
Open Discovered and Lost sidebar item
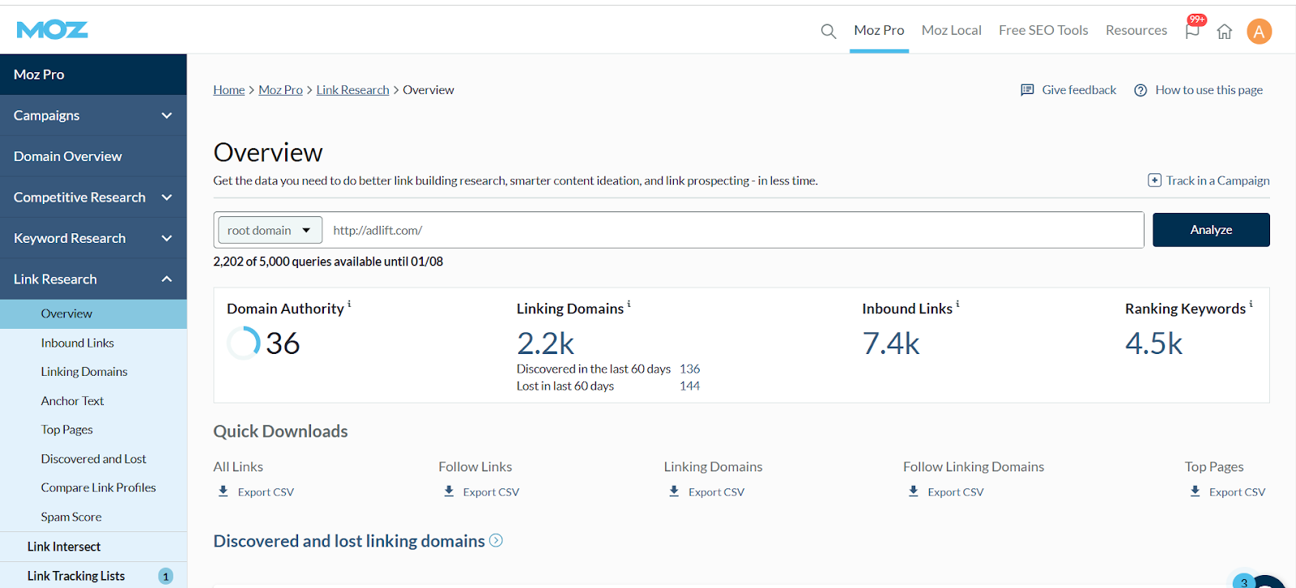tap(93, 459)
